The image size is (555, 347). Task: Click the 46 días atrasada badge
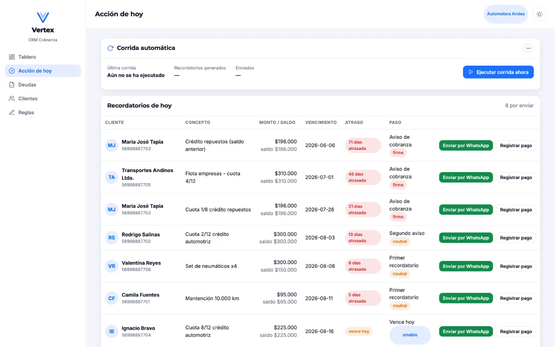point(363,177)
